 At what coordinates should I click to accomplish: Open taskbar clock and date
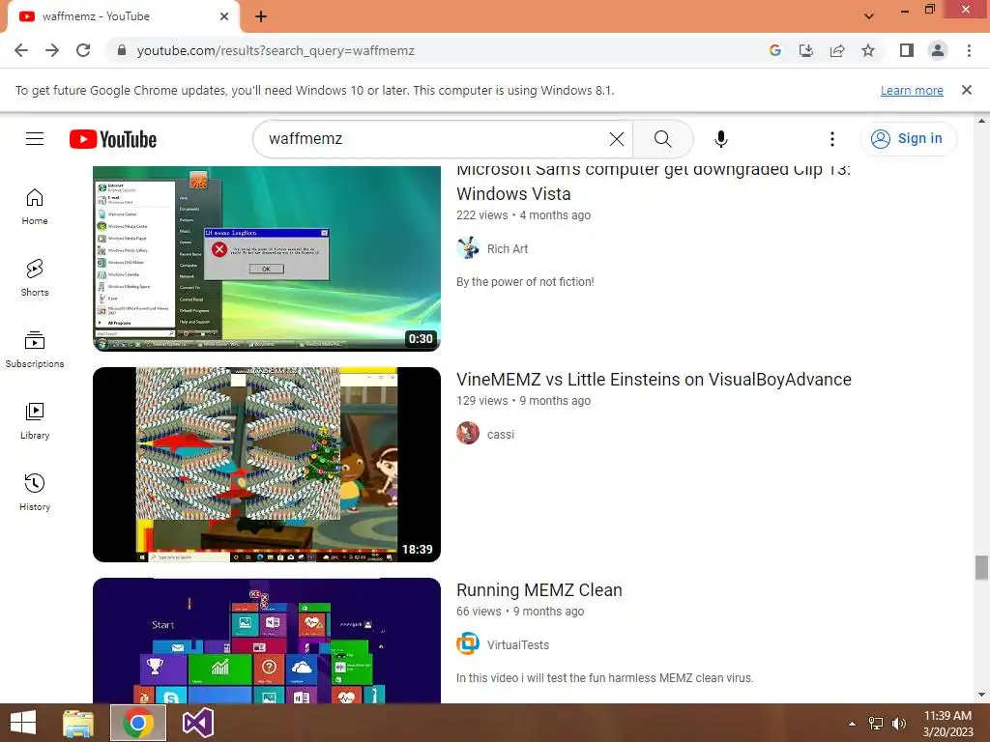[x=947, y=724]
